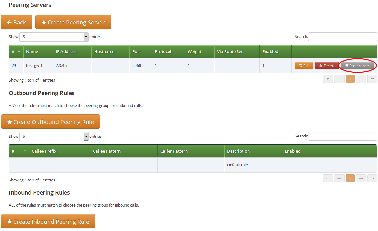Click the Via Route Set column header
This screenshot has height=231, width=378.
pyautogui.click(x=237, y=51)
